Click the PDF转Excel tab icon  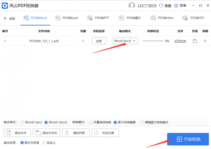tap(58, 18)
